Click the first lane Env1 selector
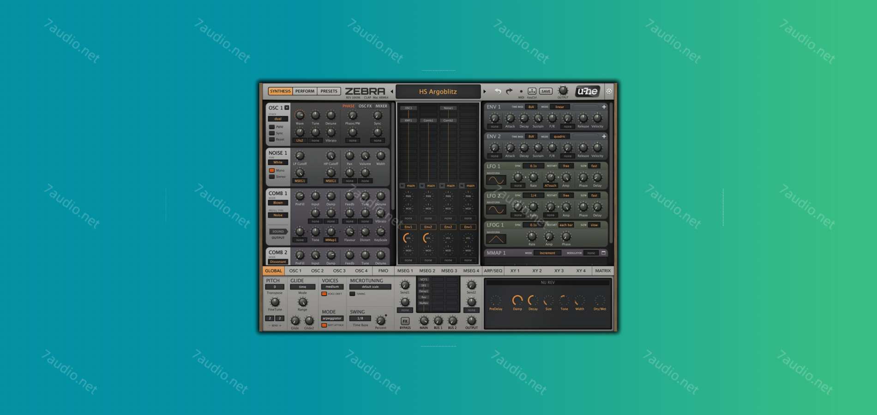Viewport: 877px width, 415px height. pos(408,227)
